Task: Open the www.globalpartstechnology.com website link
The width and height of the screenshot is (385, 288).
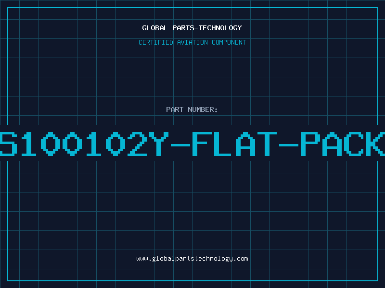Action: pyautogui.click(x=192, y=259)
